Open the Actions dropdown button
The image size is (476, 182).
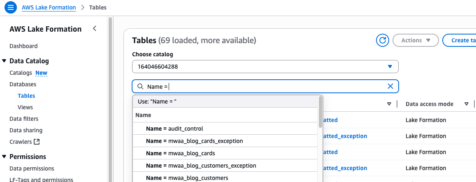pyautogui.click(x=416, y=40)
